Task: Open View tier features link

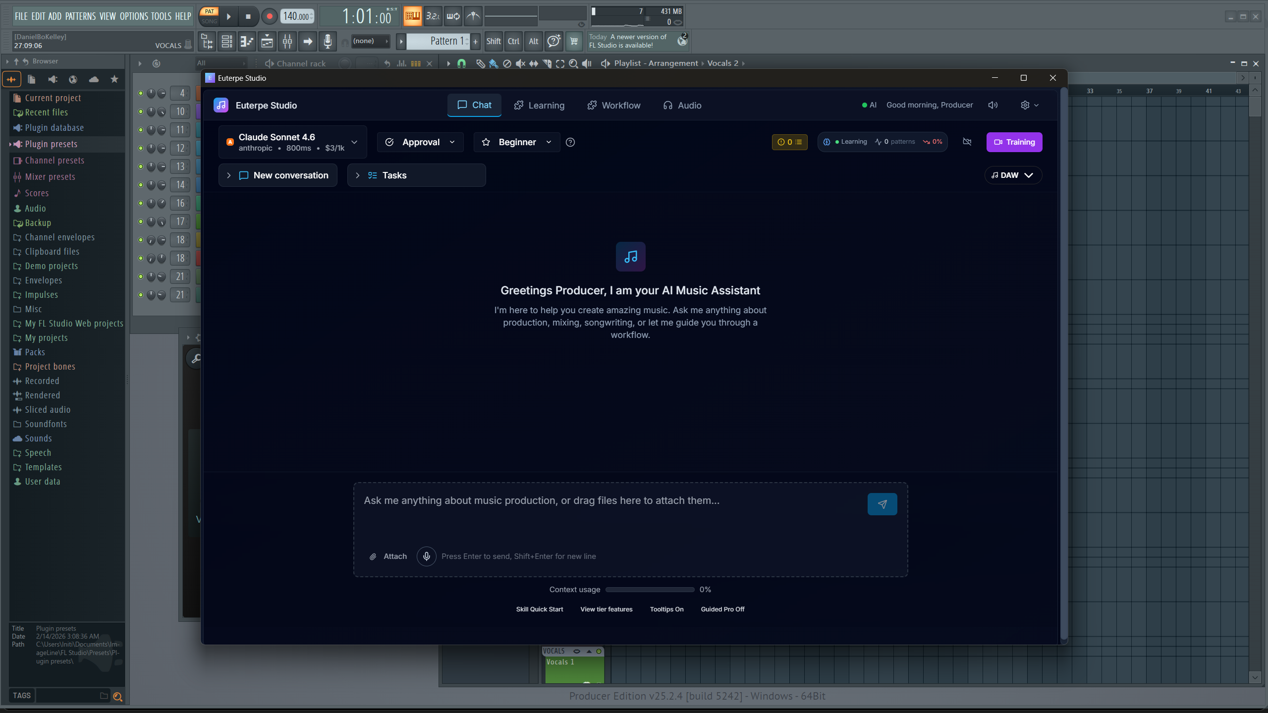Action: (x=606, y=609)
